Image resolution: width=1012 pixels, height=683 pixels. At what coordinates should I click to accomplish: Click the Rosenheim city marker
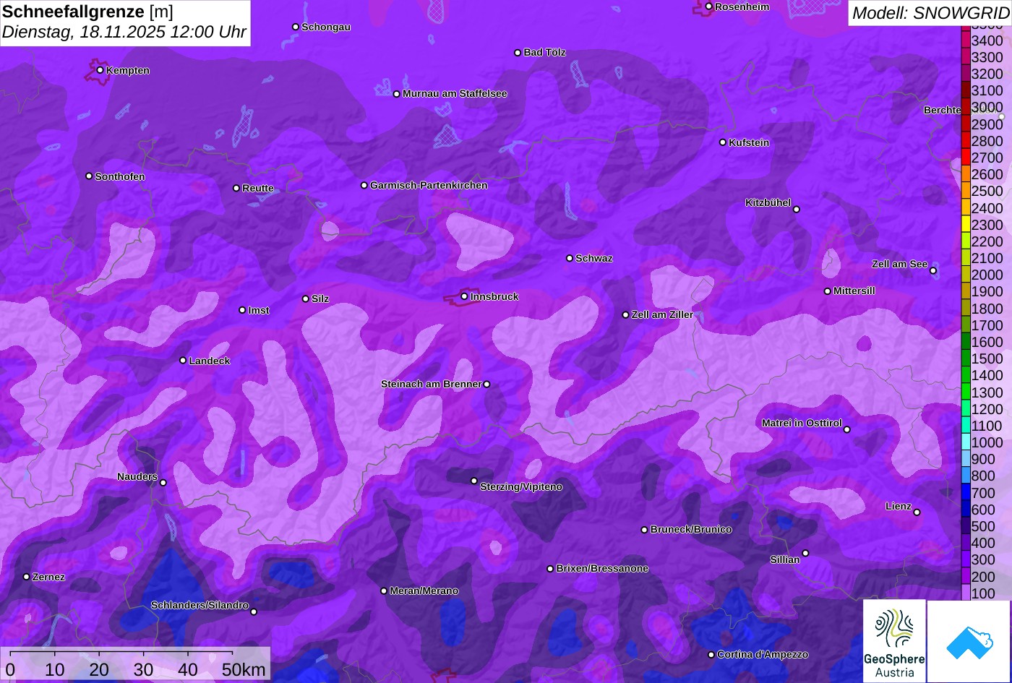click(708, 7)
